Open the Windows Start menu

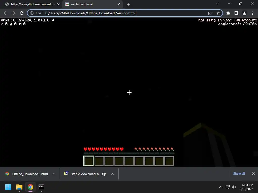point(8,187)
